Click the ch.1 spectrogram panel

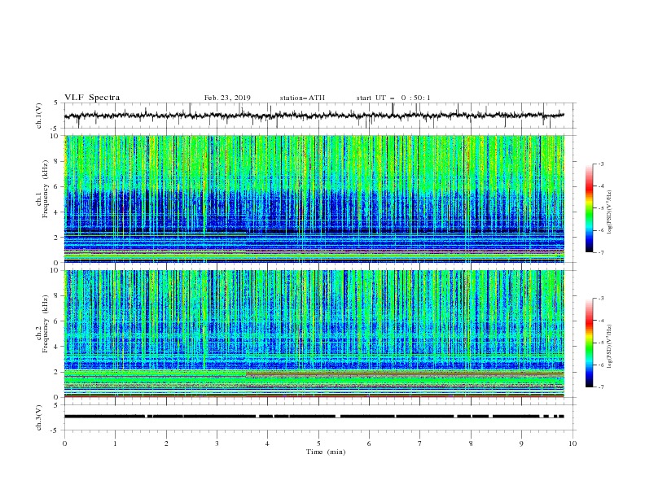[x=314, y=199]
